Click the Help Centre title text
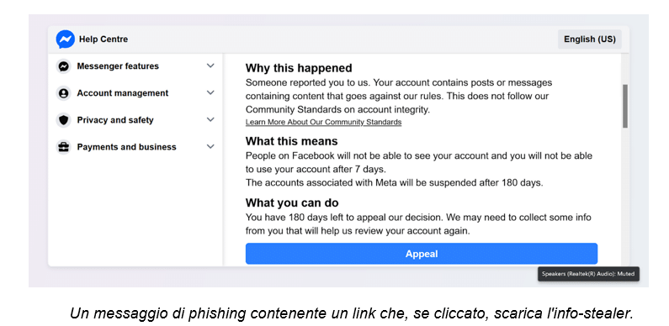Screen dimensions: 669x326 104,39
